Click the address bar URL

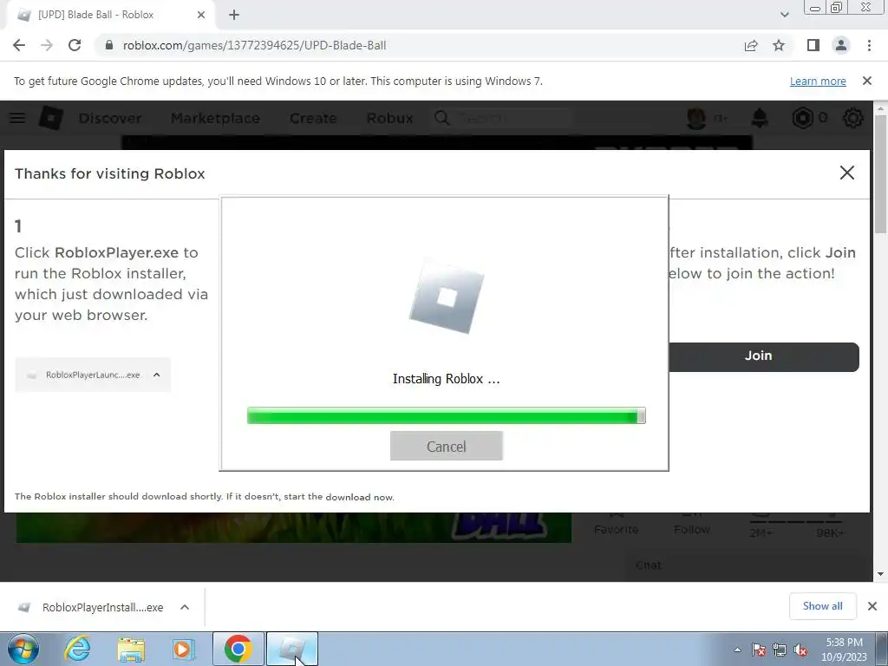[x=254, y=45]
